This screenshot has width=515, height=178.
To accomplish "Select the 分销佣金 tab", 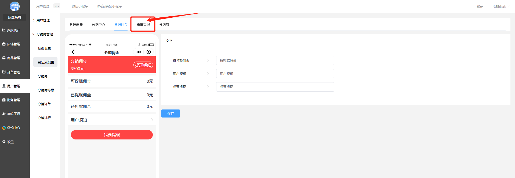I will (121, 25).
